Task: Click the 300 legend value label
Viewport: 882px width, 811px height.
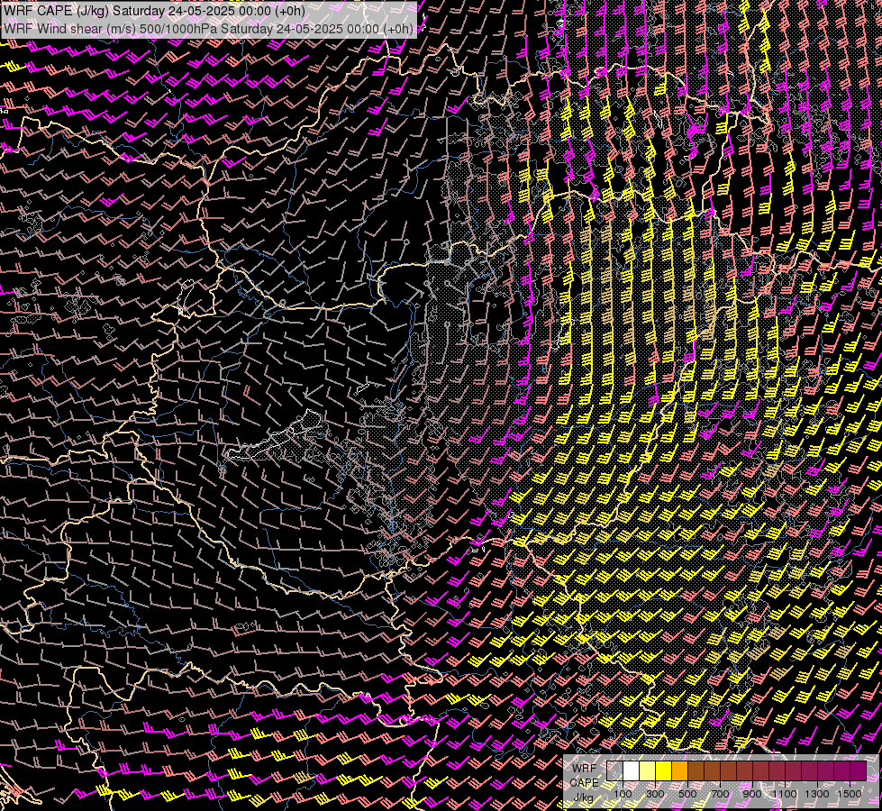Action: (655, 794)
